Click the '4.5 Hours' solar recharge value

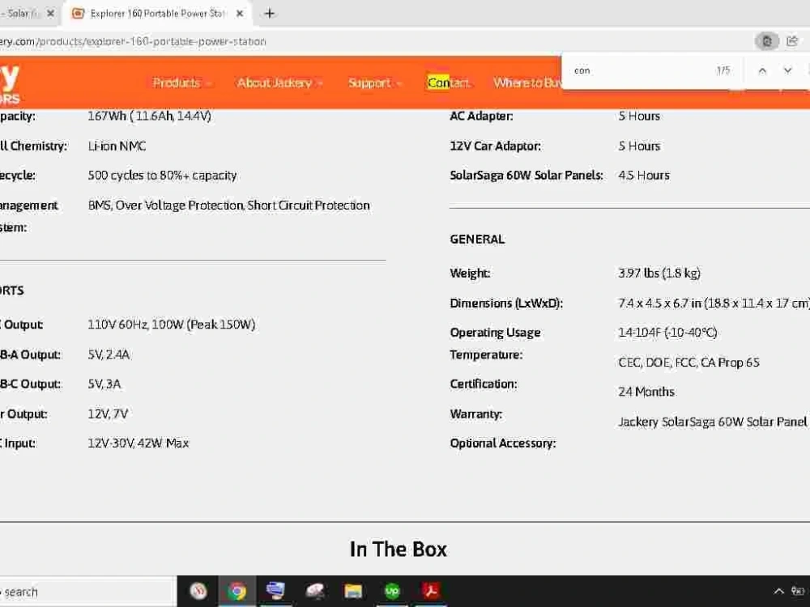tap(644, 176)
